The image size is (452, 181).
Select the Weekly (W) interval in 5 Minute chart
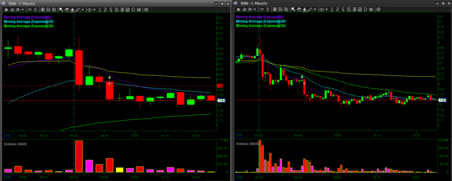[x=139, y=9]
